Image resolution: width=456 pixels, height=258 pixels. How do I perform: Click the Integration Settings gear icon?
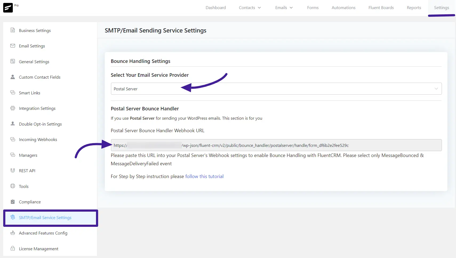(x=13, y=108)
